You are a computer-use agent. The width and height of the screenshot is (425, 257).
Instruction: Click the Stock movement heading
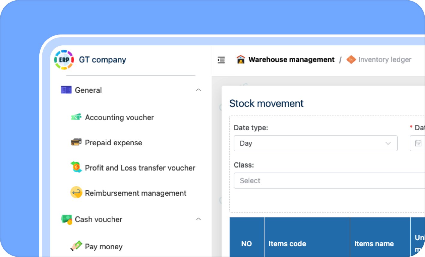coord(267,104)
